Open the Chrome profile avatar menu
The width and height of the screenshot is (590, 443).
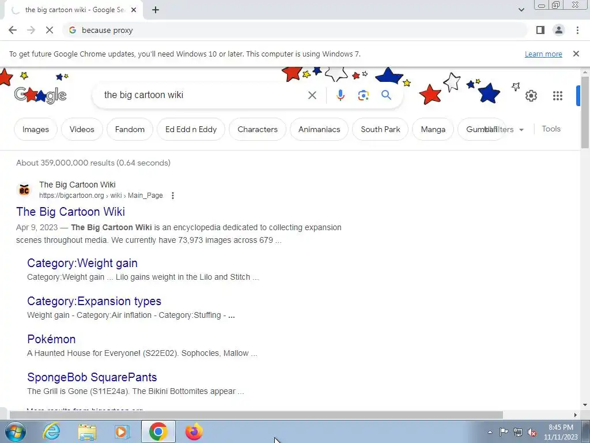pos(559,30)
